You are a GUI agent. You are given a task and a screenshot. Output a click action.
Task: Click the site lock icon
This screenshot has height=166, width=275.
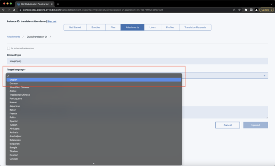20,10
